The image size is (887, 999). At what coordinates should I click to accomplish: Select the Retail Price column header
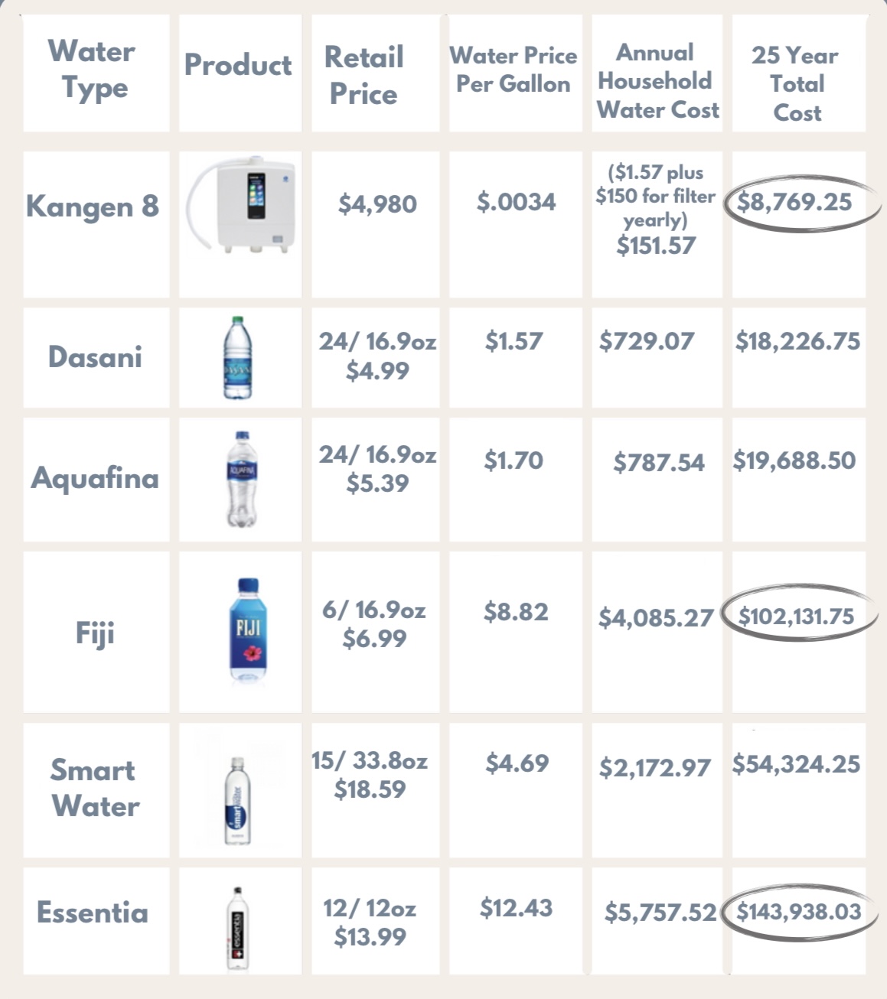click(364, 75)
